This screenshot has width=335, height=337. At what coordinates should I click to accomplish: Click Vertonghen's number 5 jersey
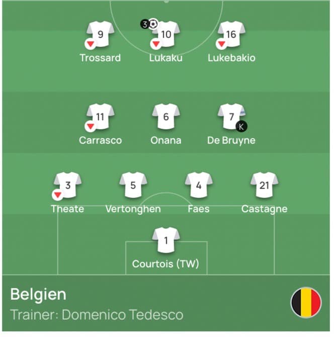pos(133,185)
